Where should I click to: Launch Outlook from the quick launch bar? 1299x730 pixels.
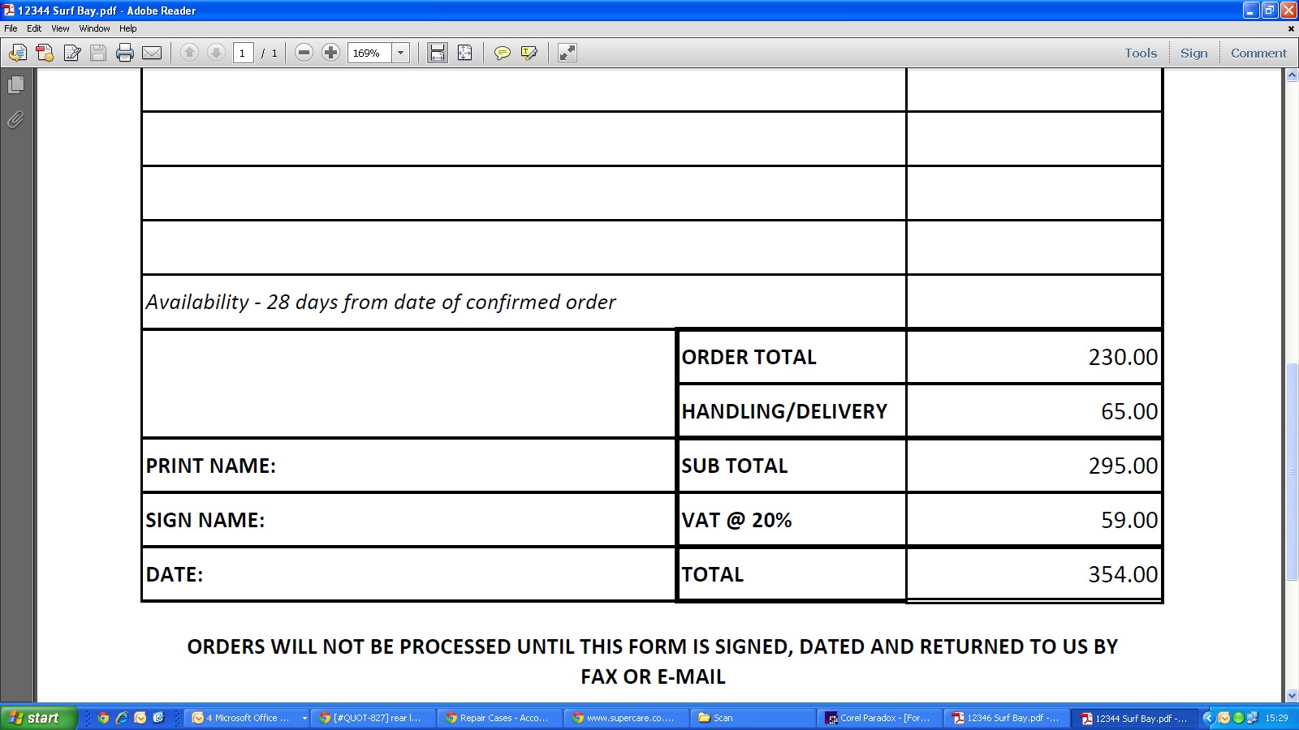pyautogui.click(x=140, y=718)
